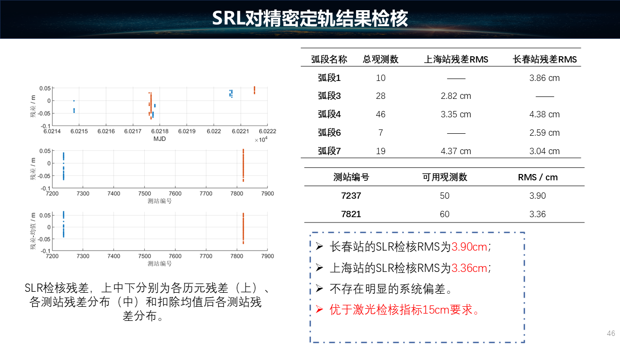Click the slide page number 46

[x=610, y=333]
